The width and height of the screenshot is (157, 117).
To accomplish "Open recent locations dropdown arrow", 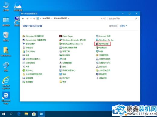I will pos(31,18).
